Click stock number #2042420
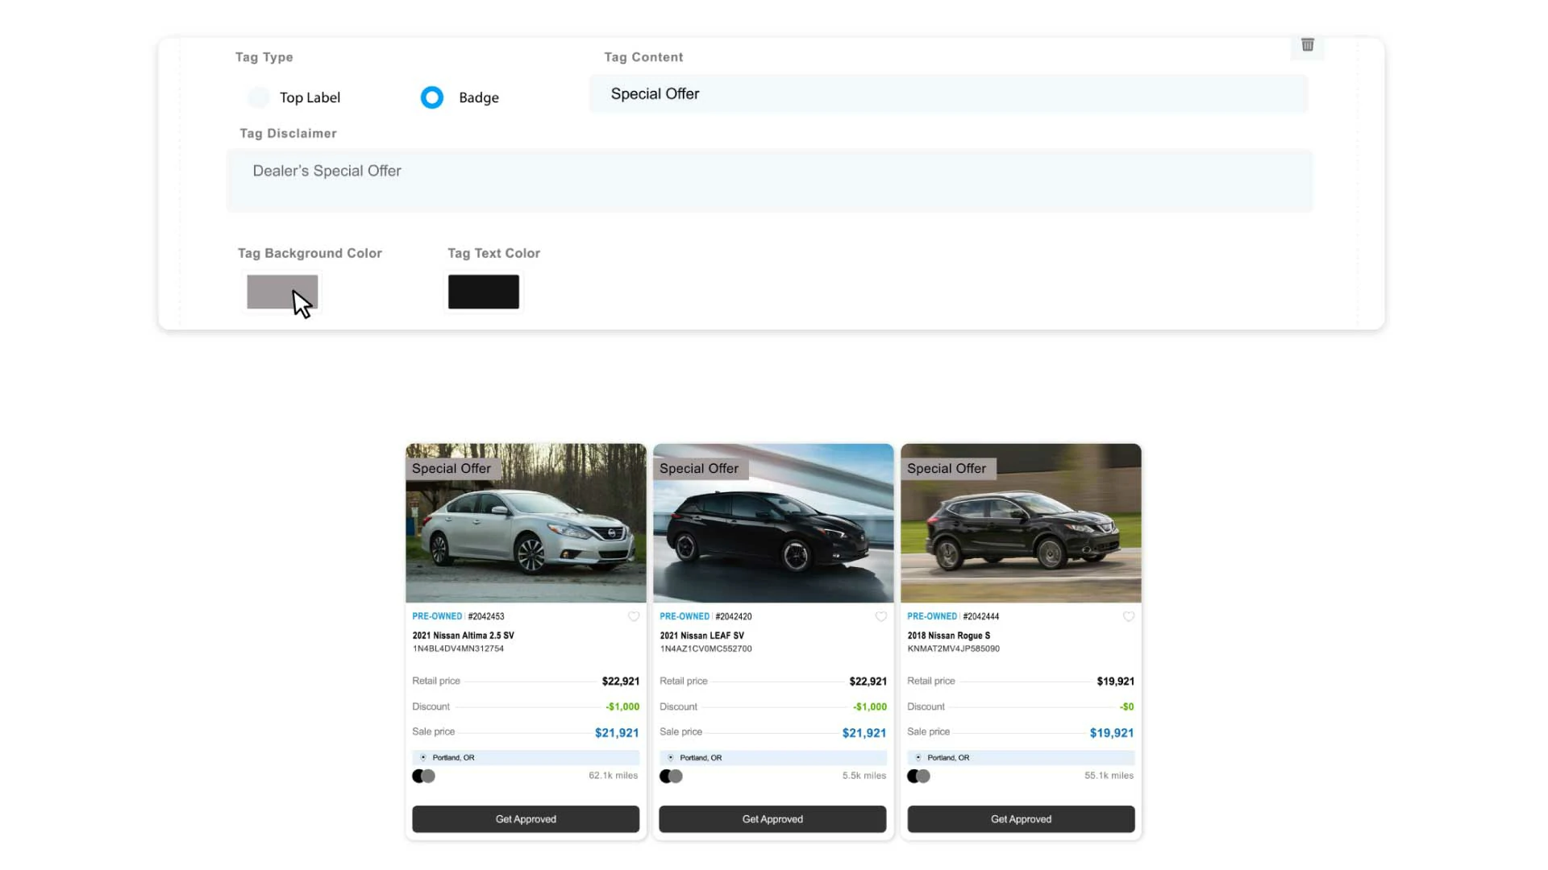 734,616
